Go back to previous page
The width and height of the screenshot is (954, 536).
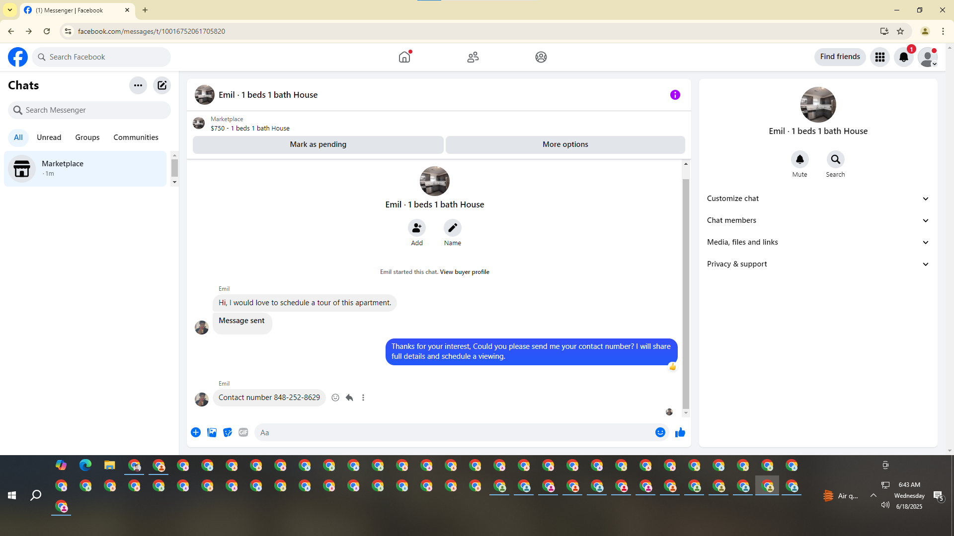coord(11,31)
